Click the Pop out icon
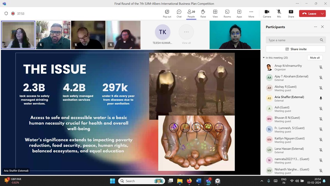Viewport: 330px width, 186px height. click(x=167, y=14)
